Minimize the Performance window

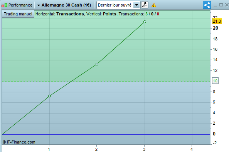[215, 5]
